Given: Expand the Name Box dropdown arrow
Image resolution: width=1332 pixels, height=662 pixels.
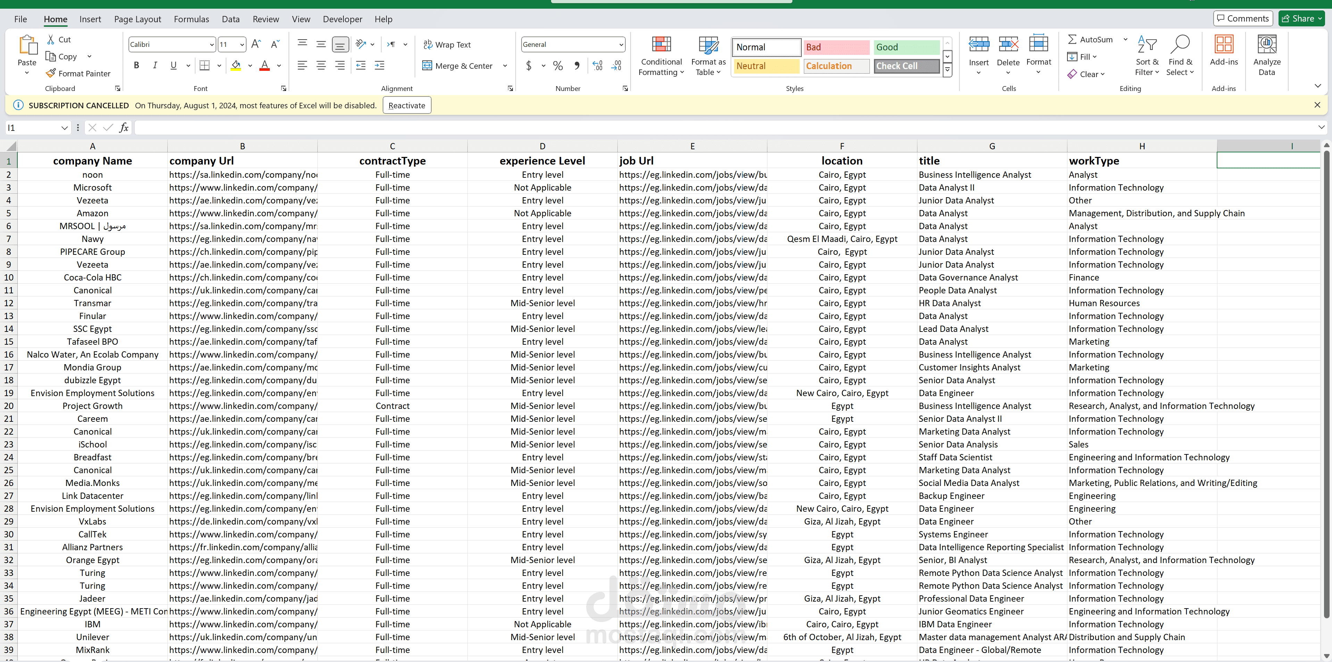Looking at the screenshot, I should click(x=64, y=128).
